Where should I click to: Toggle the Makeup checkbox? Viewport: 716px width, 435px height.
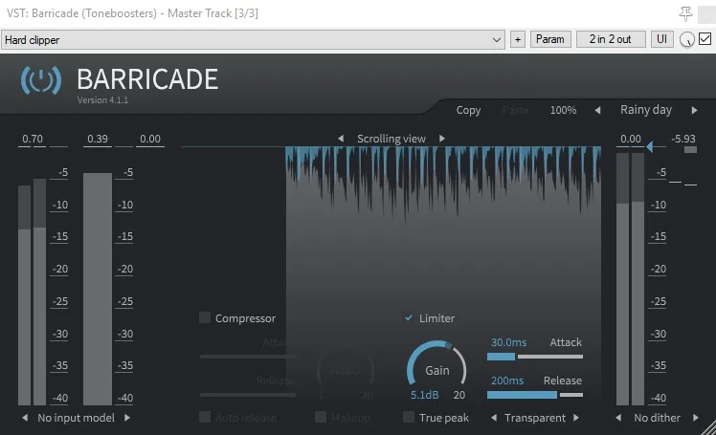click(321, 417)
